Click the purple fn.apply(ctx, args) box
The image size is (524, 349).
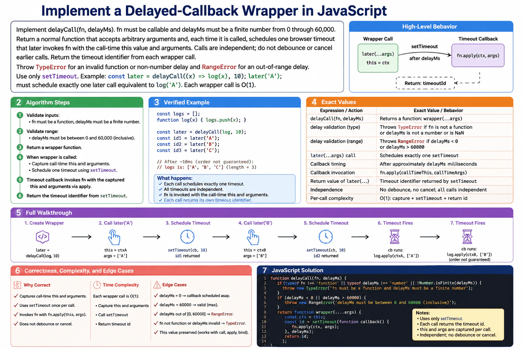478,55
